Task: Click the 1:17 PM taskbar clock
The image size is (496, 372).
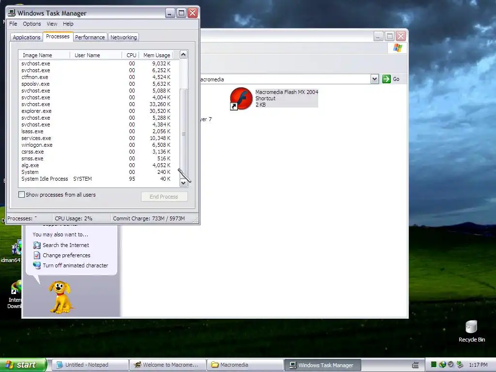Action: click(478, 365)
